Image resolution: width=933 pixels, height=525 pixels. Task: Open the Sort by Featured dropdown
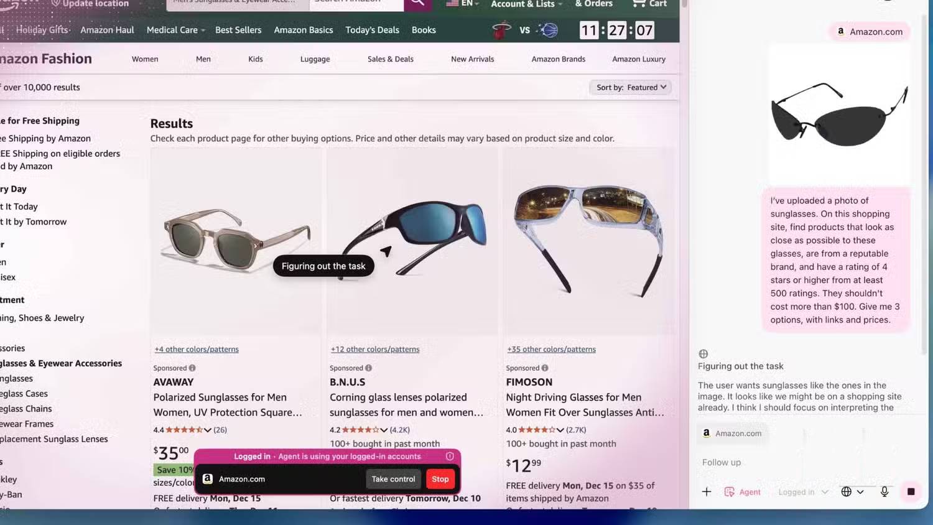tap(630, 88)
